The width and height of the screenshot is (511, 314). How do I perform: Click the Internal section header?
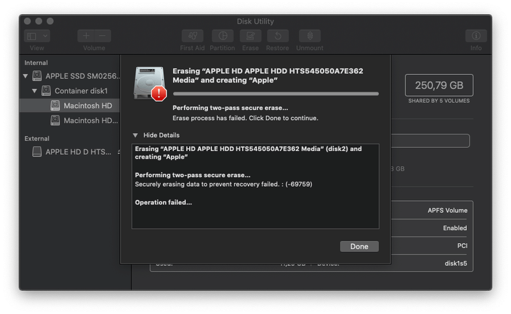coord(36,63)
